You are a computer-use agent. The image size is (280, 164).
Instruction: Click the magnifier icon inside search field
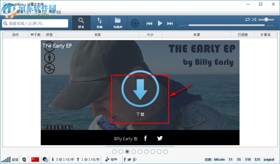coord(6,23)
